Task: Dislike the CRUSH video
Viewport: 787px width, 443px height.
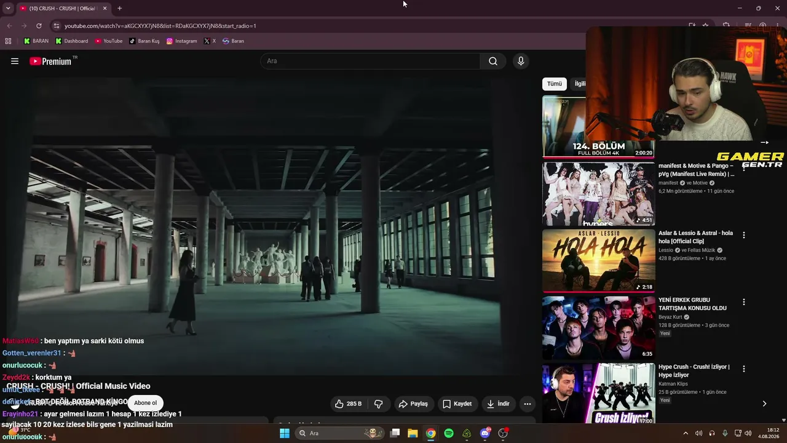Action: click(x=379, y=404)
